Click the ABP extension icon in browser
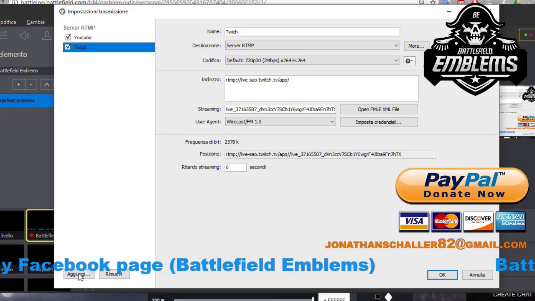 tap(461, 3)
